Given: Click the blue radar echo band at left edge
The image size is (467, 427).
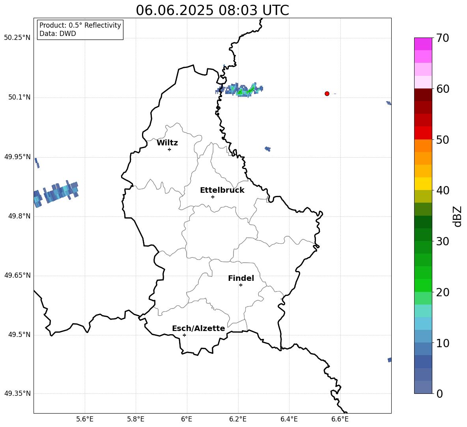Looking at the screenshot, I should 56,193.
